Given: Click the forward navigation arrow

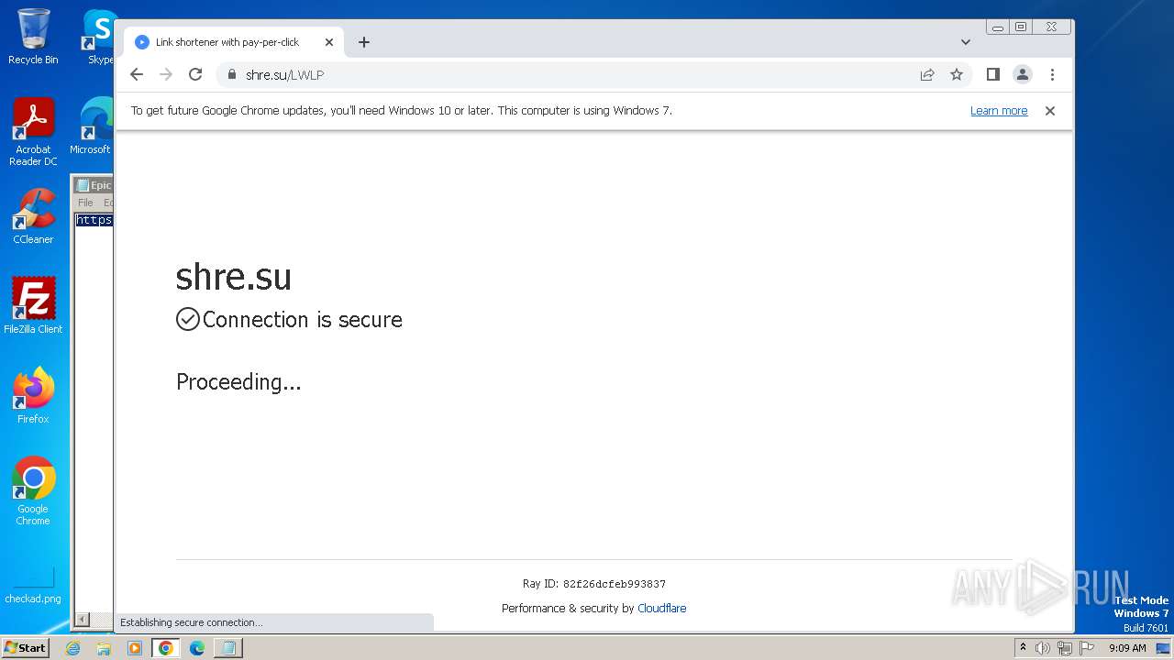Looking at the screenshot, I should click(x=166, y=75).
